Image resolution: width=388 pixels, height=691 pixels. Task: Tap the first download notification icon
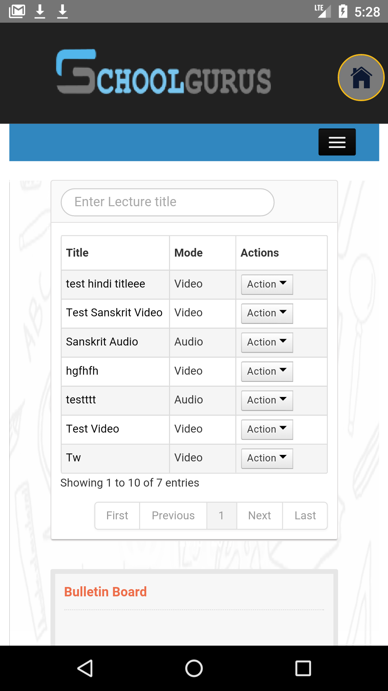40,12
